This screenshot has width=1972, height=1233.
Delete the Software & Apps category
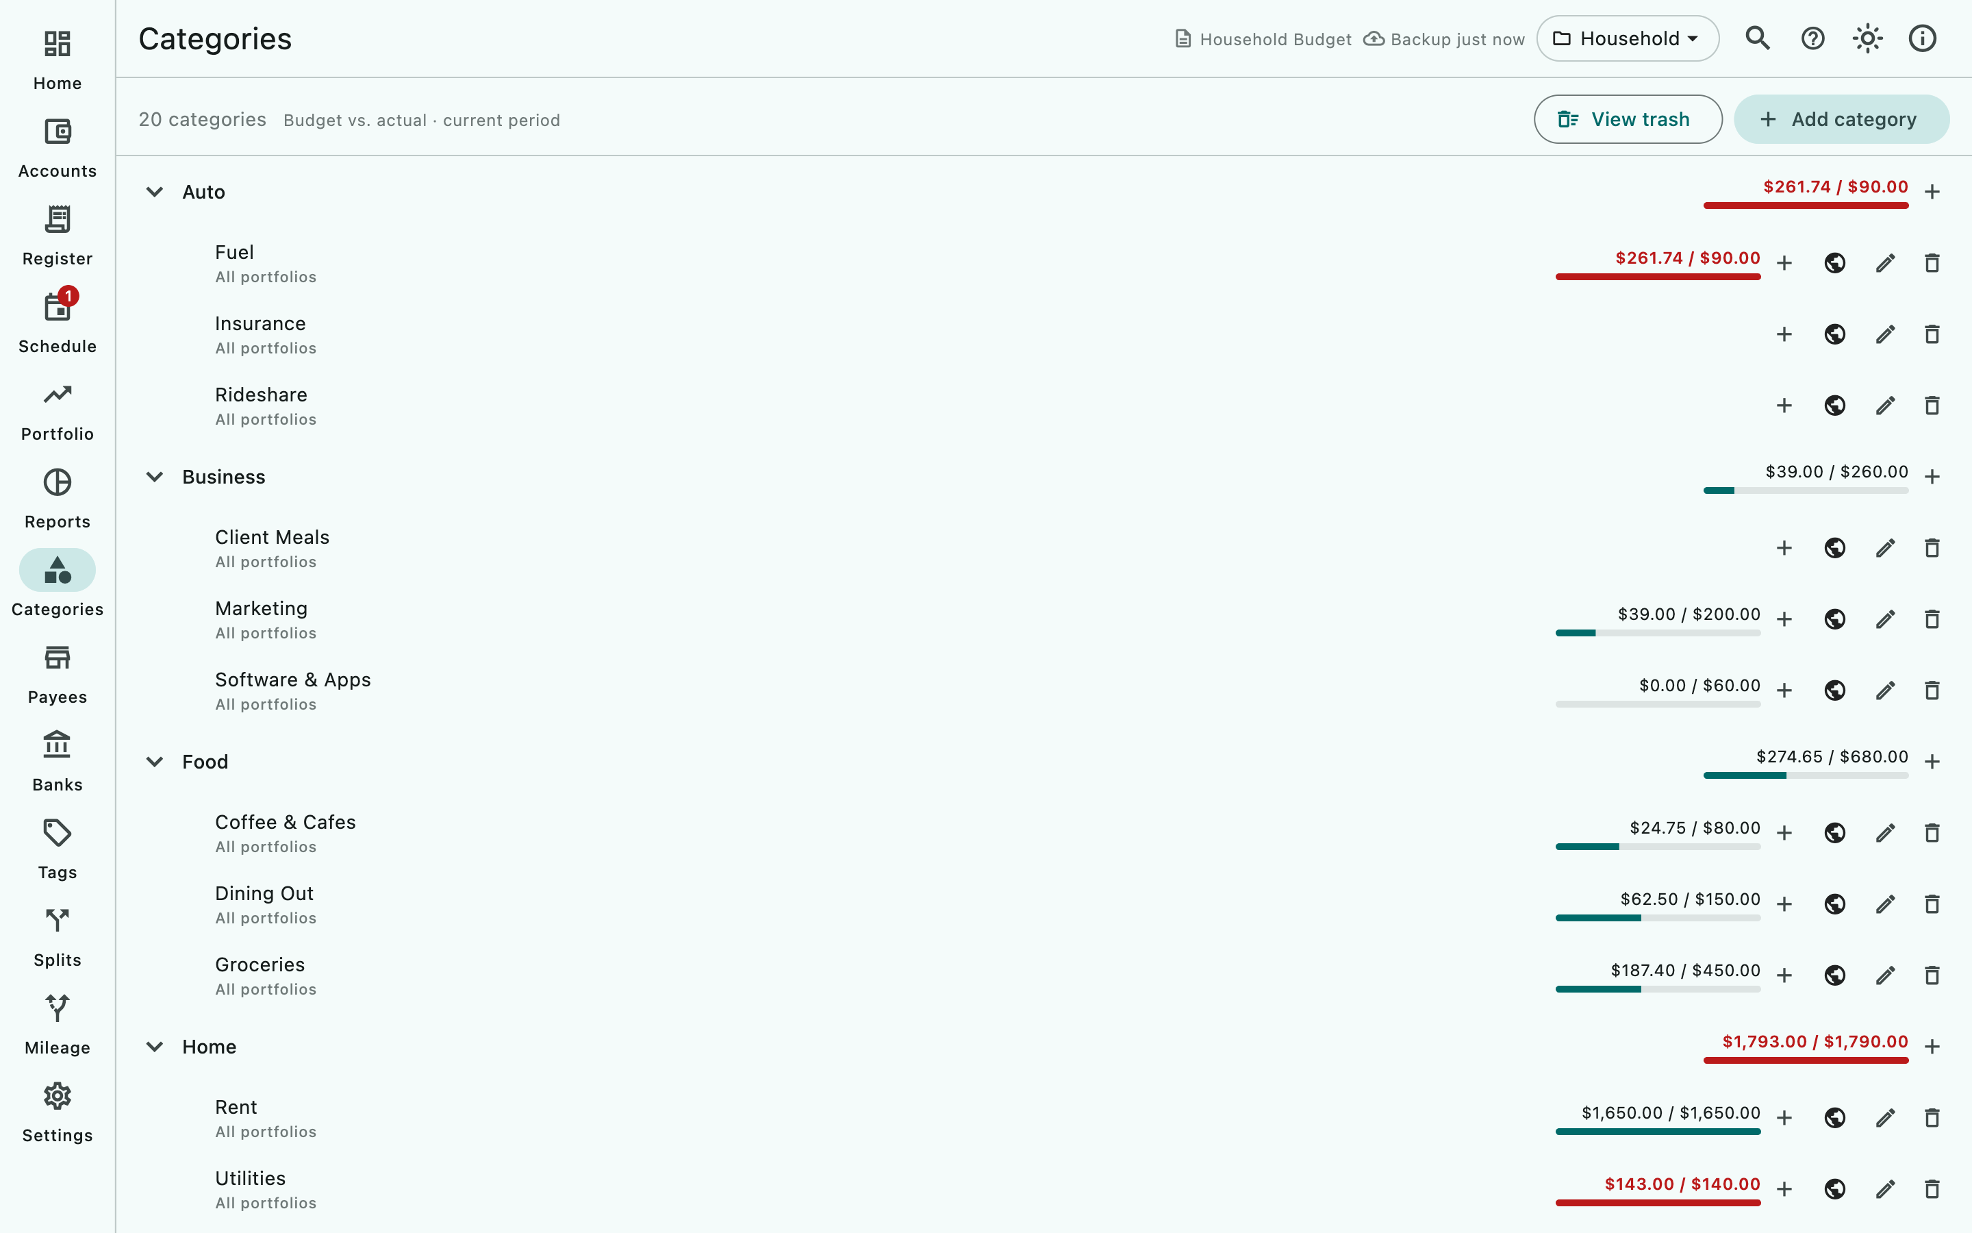(x=1932, y=690)
